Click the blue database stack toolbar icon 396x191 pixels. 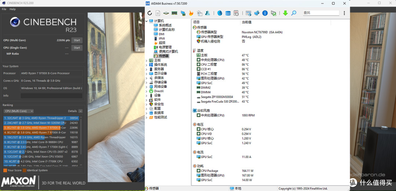coord(228,13)
